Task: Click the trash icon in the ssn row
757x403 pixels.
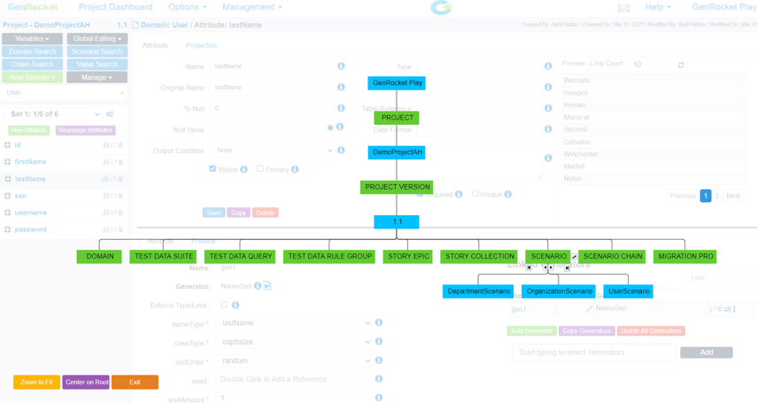Action: 120,196
